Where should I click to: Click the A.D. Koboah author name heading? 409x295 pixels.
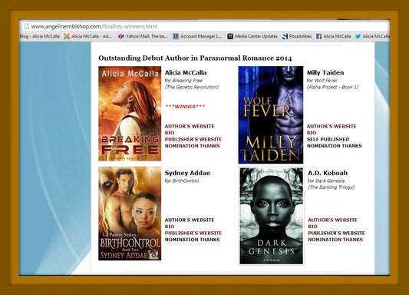pyautogui.click(x=328, y=173)
